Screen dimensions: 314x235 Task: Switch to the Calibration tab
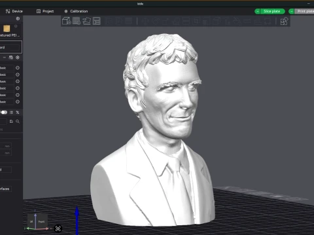(x=76, y=11)
